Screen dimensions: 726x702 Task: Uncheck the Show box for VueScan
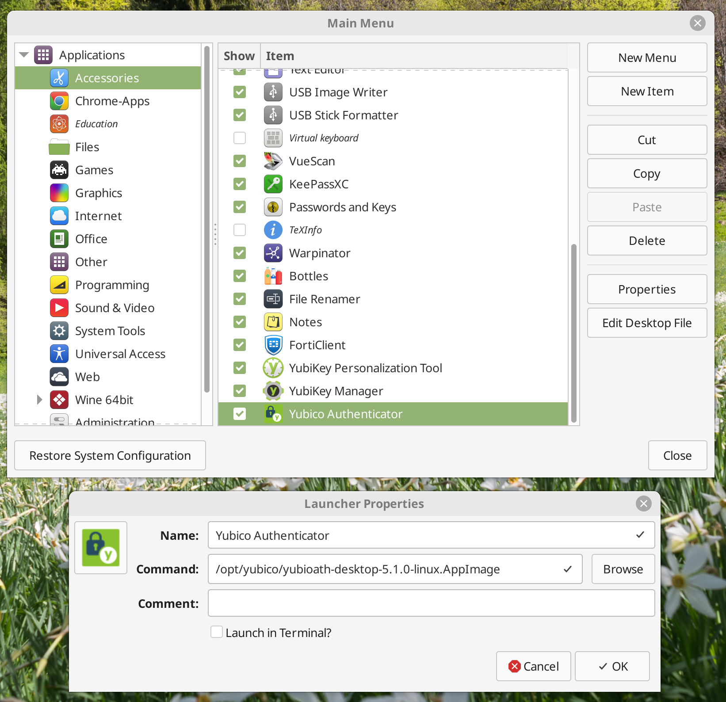pyautogui.click(x=239, y=161)
